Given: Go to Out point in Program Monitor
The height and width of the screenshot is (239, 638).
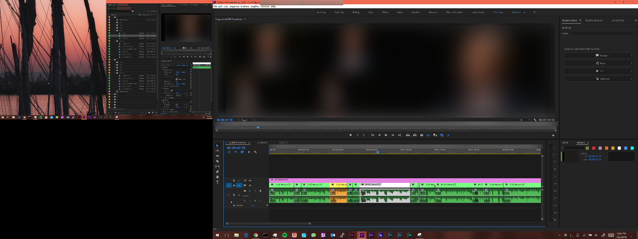Looking at the screenshot, I should (399, 135).
